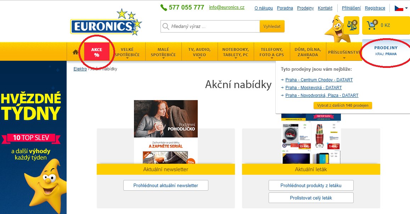Click the green phone icon
This screenshot has height=214, width=410.
pos(164,7)
